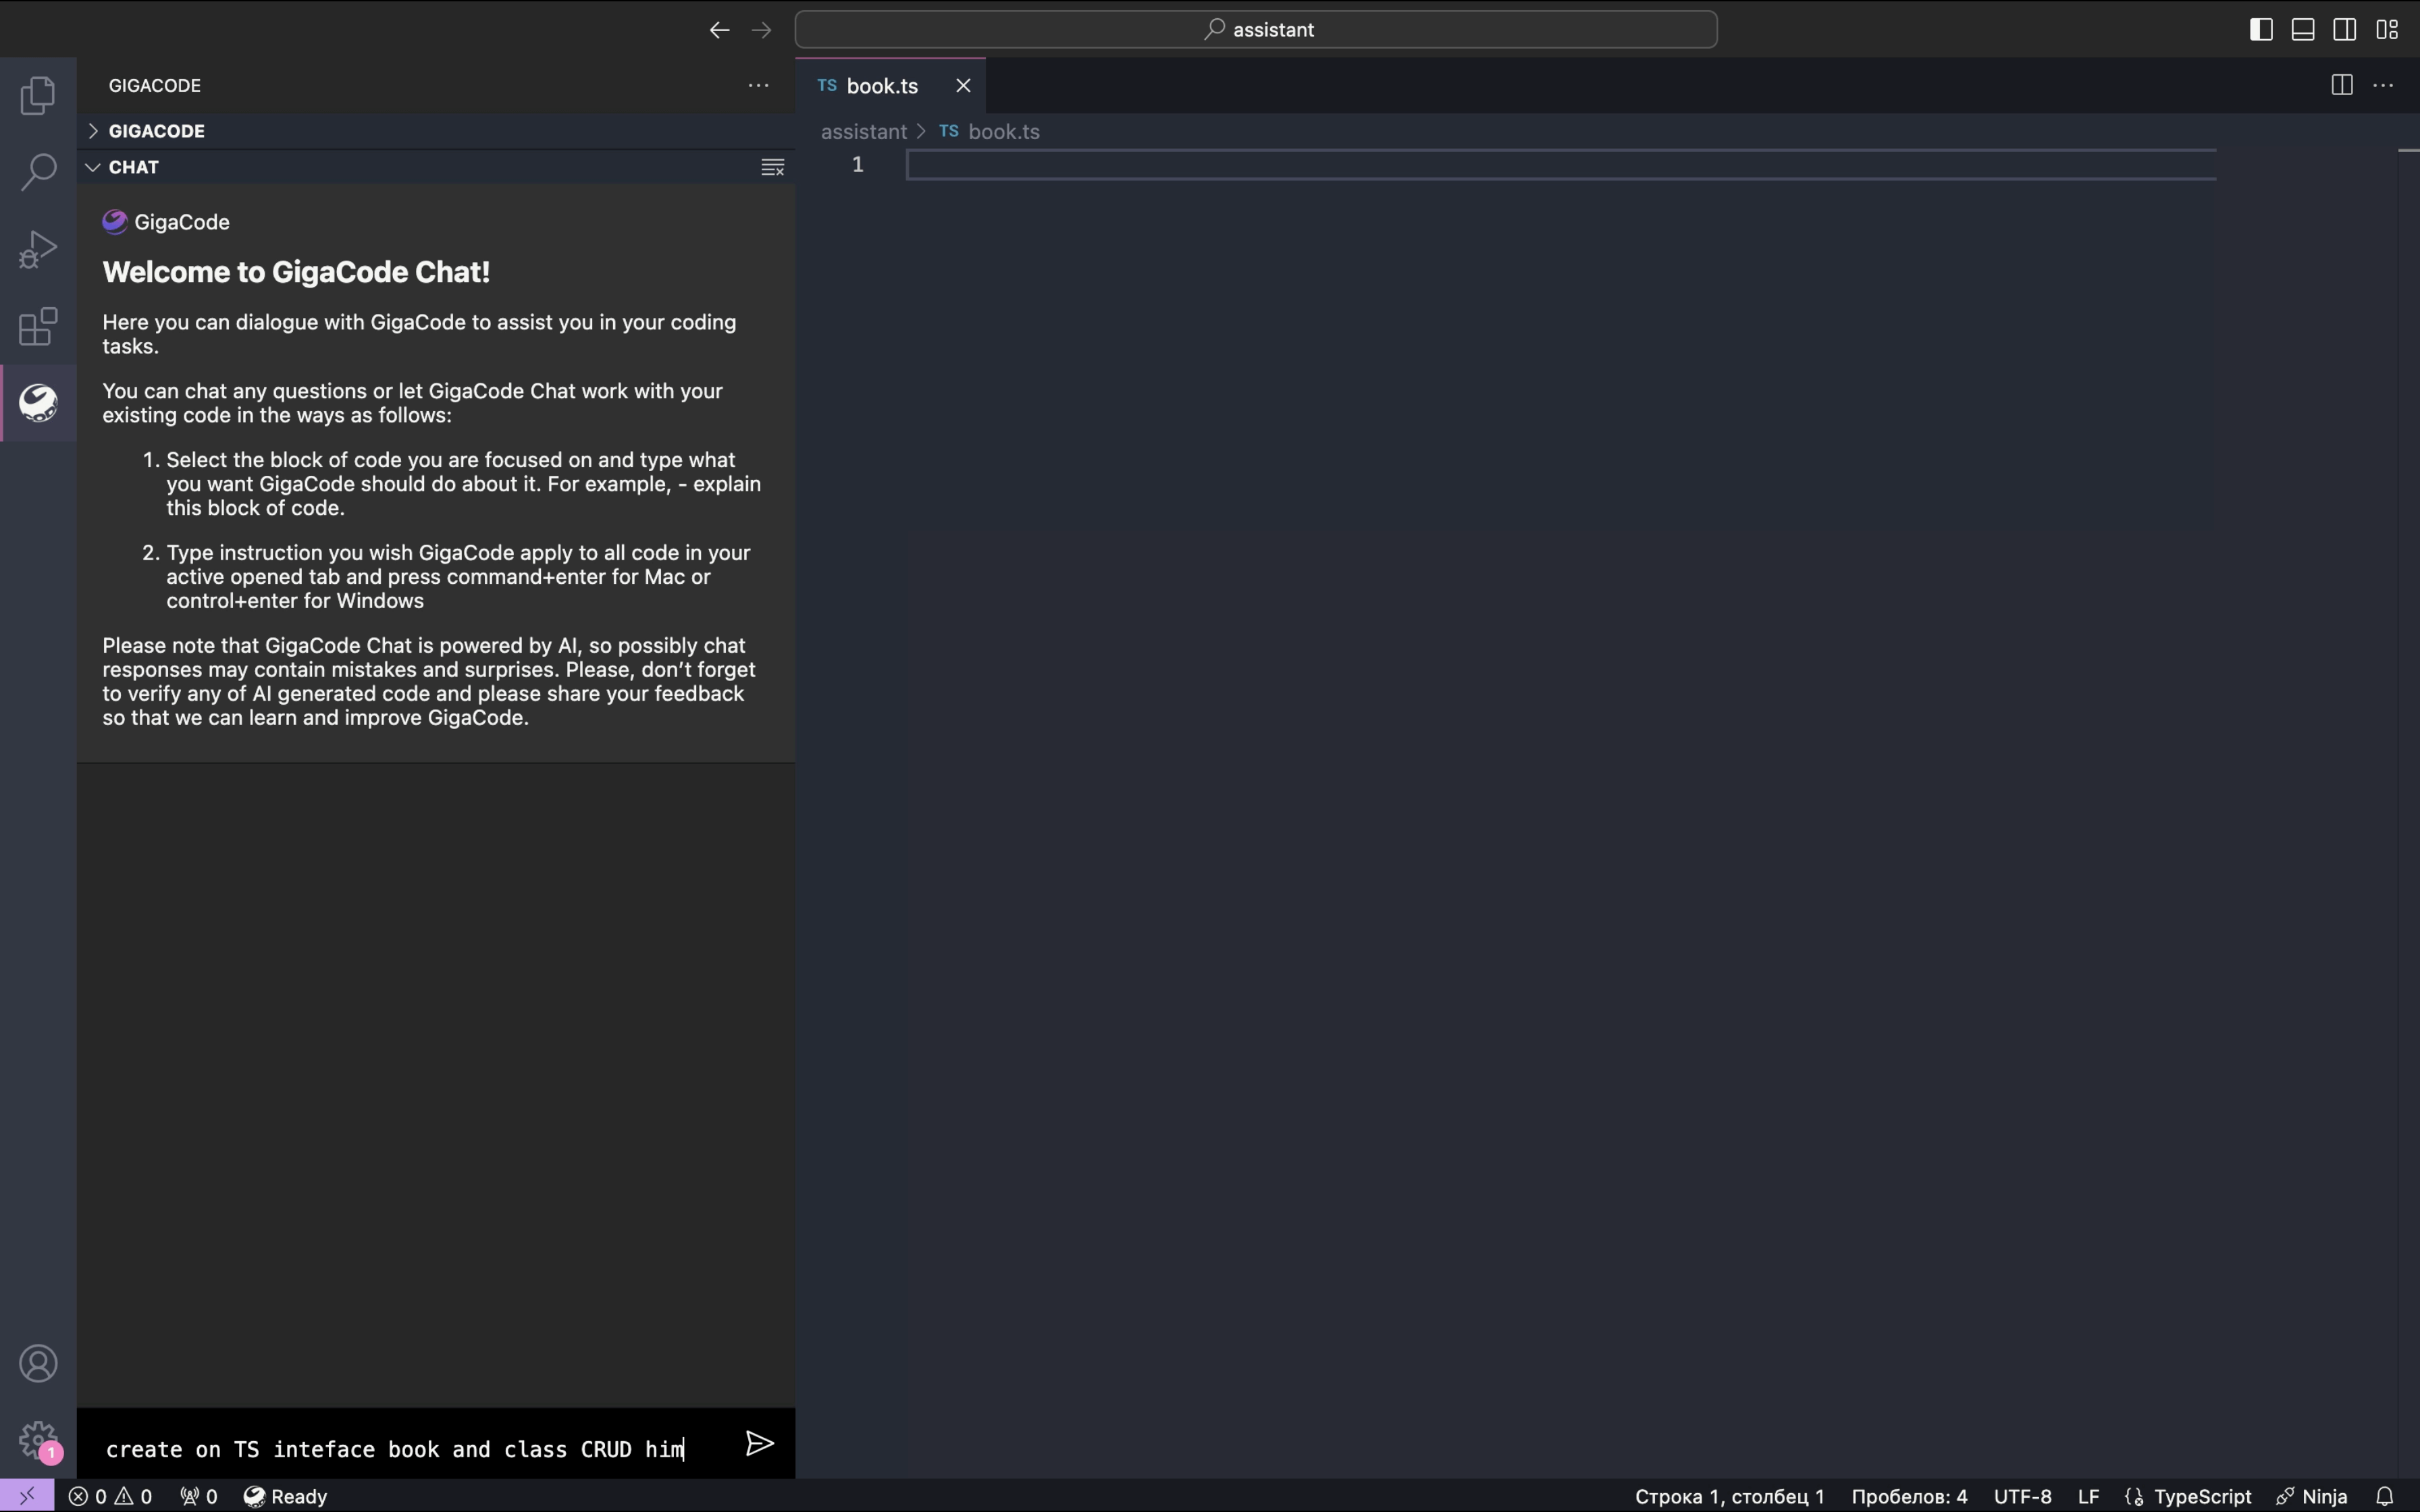
Task: Close the book.ts tab
Action: [963, 86]
